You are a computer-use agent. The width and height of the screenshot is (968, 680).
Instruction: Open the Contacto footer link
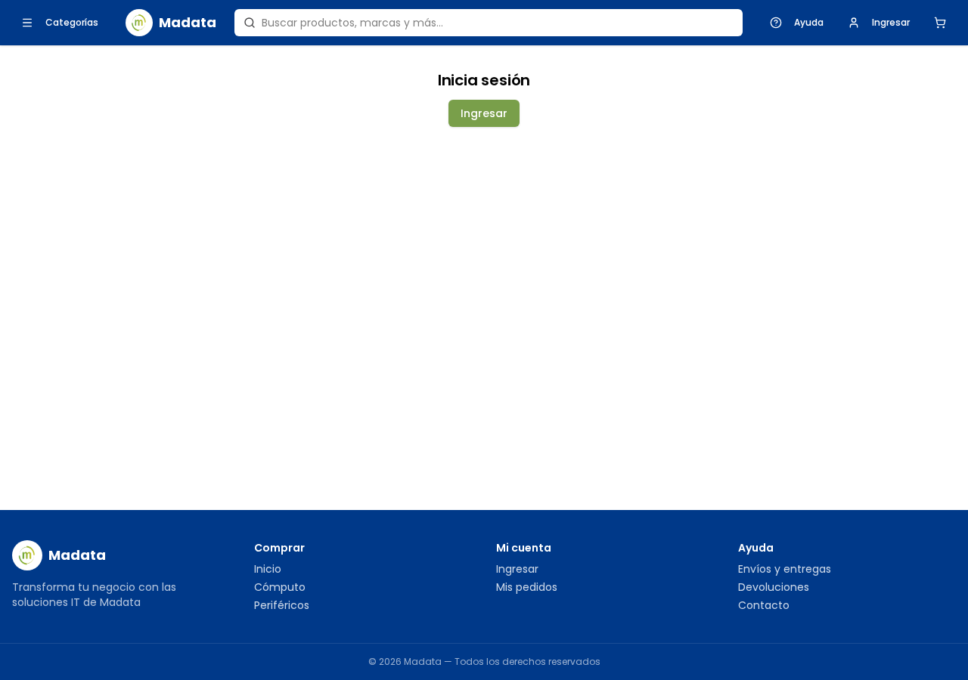(x=764, y=605)
